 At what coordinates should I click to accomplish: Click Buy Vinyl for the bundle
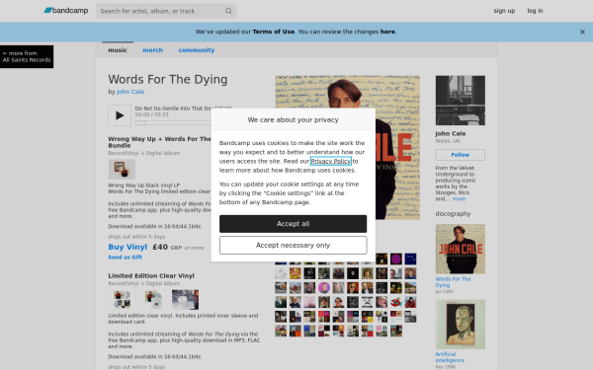pos(127,247)
